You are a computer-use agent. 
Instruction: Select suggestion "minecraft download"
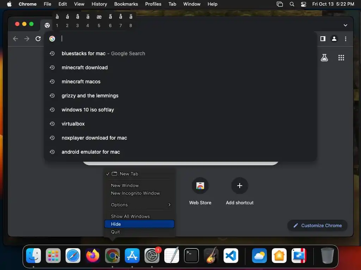pos(180,67)
